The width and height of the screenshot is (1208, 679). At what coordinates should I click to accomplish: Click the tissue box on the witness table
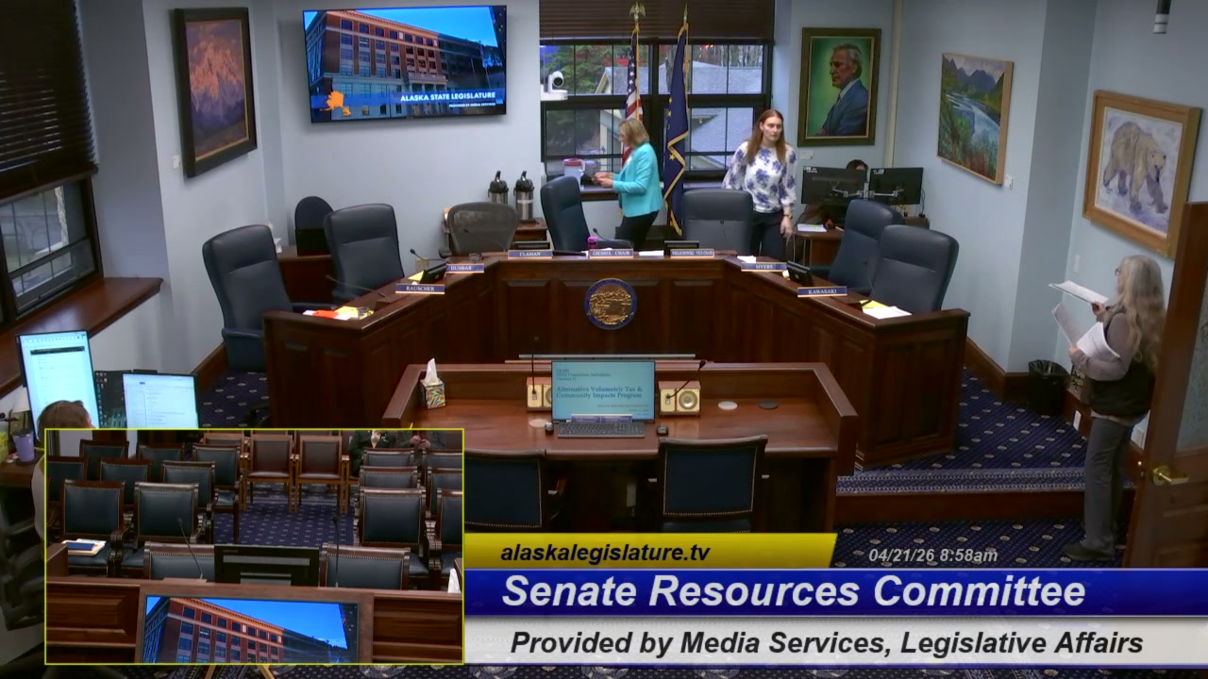pos(433,388)
